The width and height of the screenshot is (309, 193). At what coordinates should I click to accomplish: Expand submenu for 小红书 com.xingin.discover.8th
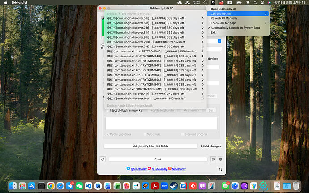click(x=203, y=33)
